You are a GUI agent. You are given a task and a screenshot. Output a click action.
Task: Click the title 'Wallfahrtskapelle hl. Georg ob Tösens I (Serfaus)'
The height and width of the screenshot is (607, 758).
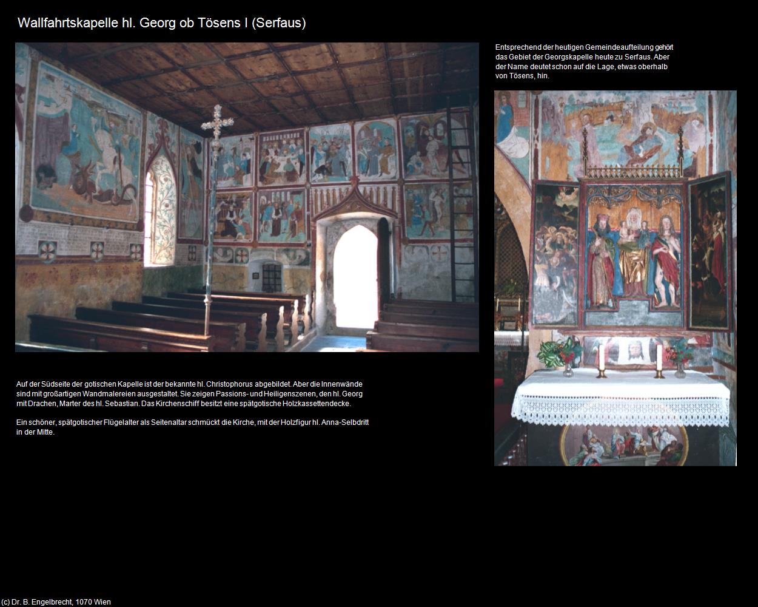coord(162,23)
